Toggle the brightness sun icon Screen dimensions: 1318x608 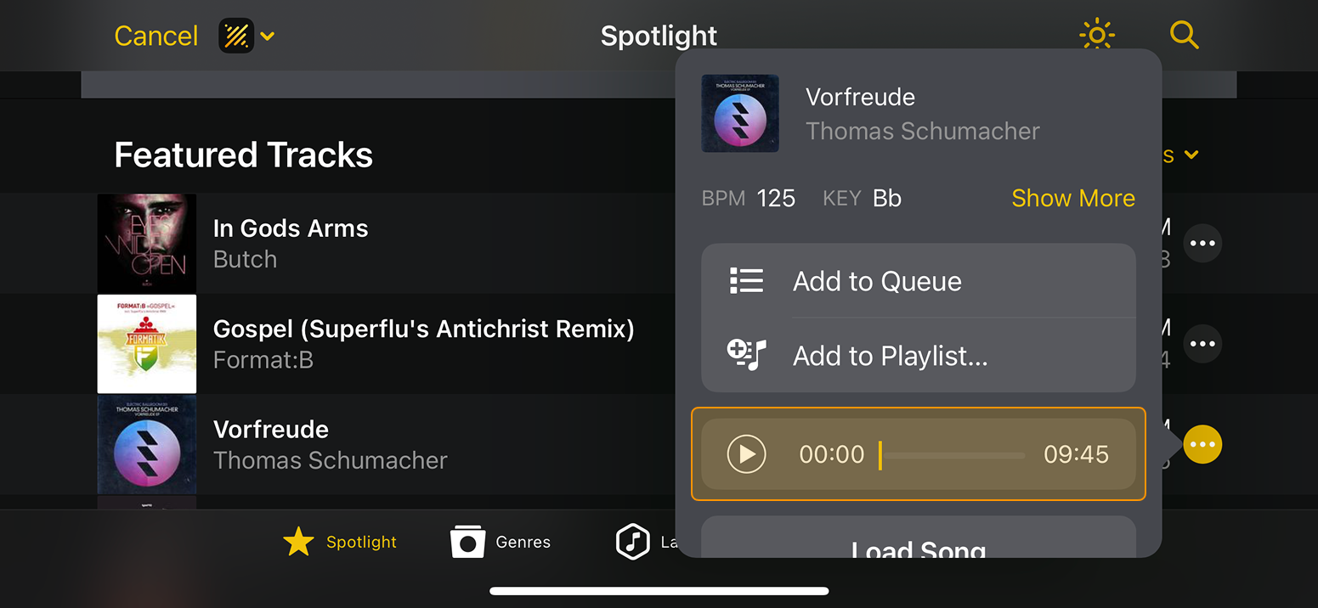coord(1096,36)
